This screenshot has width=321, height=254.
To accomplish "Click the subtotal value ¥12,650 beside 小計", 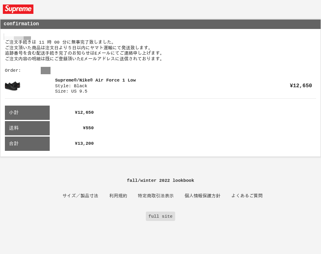I will tap(84, 113).
